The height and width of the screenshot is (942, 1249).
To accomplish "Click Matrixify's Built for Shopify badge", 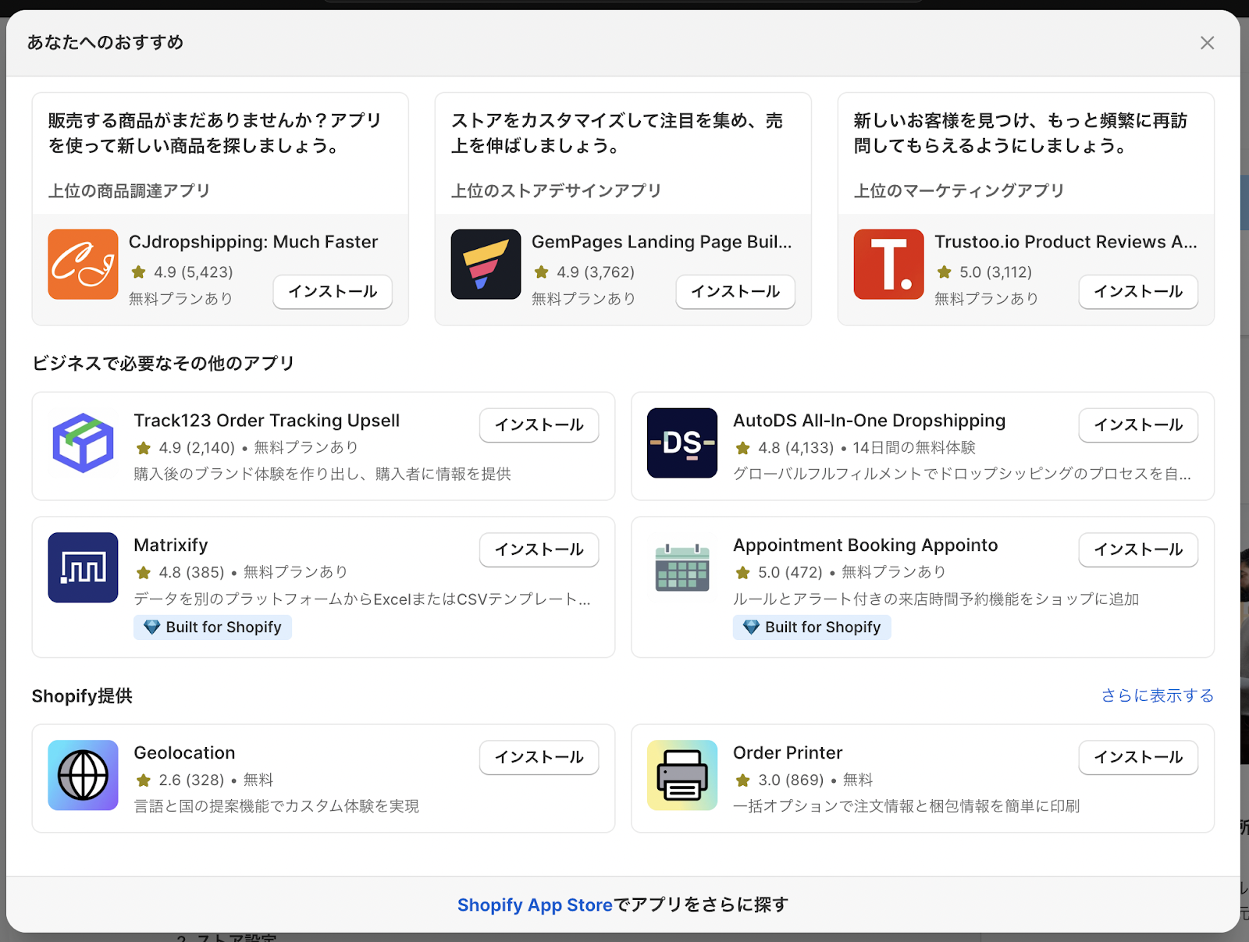I will (212, 627).
